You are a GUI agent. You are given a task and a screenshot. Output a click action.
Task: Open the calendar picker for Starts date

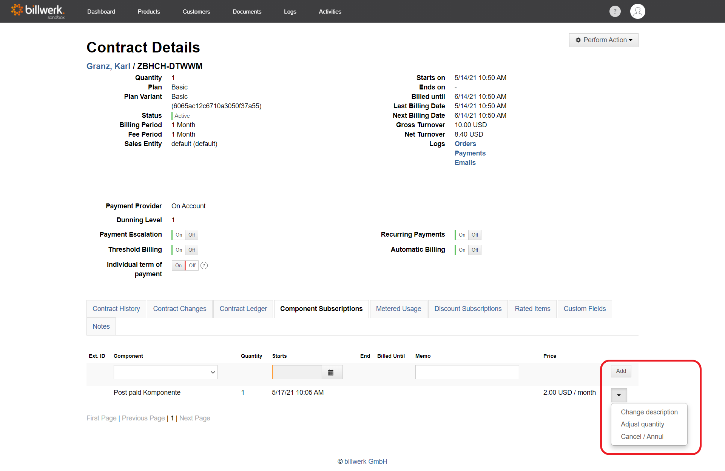(332, 372)
